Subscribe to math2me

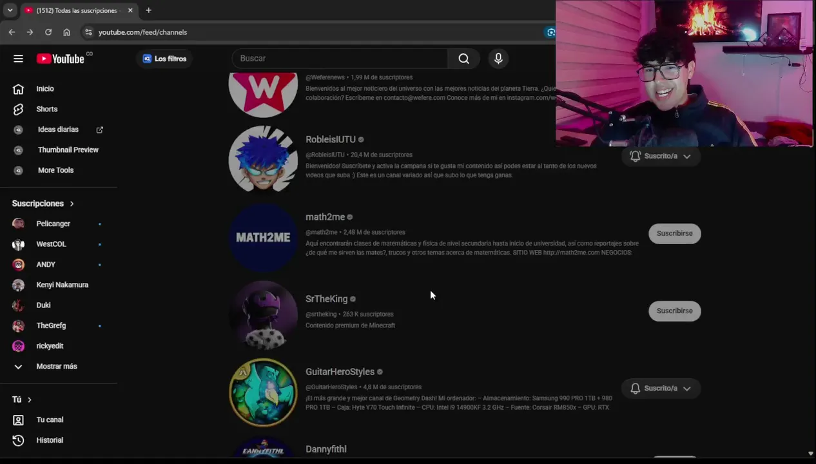(x=674, y=233)
